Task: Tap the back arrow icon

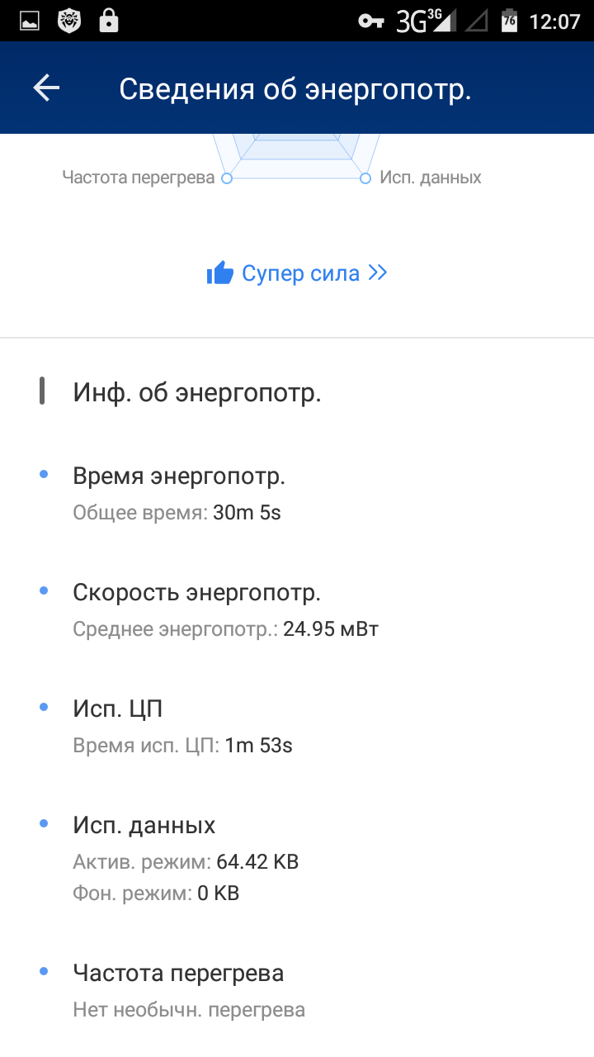Action: click(46, 88)
